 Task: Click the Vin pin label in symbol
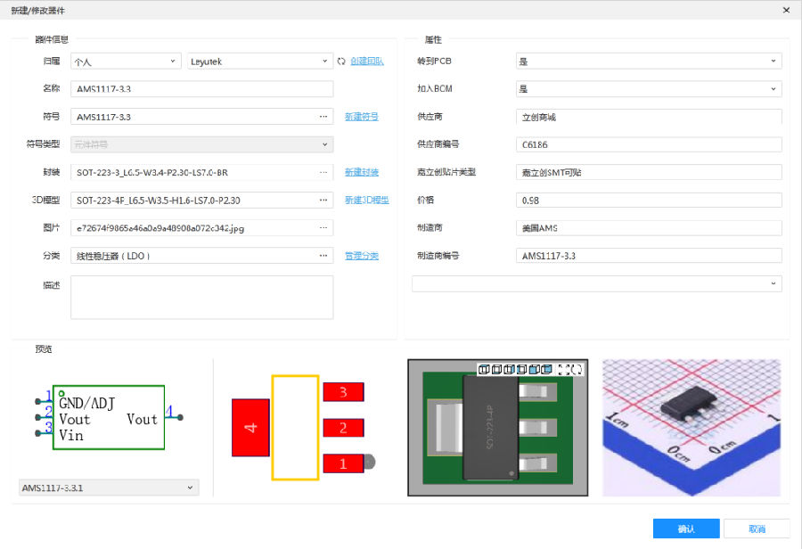(x=71, y=436)
